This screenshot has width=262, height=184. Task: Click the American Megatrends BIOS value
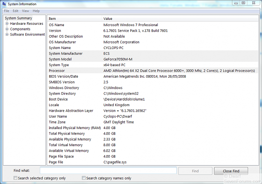click(x=145, y=77)
